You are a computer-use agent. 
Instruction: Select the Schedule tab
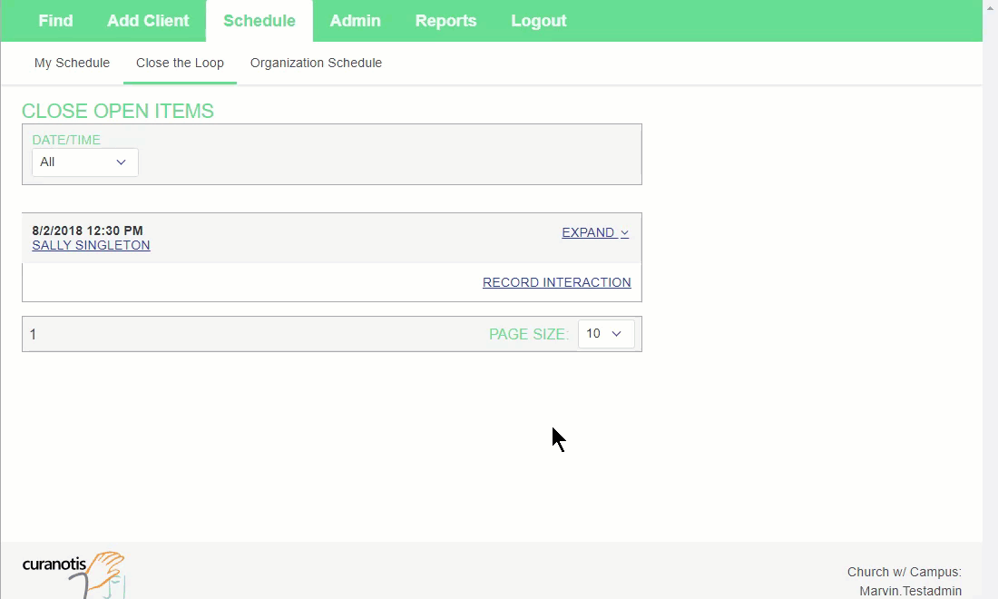click(259, 21)
